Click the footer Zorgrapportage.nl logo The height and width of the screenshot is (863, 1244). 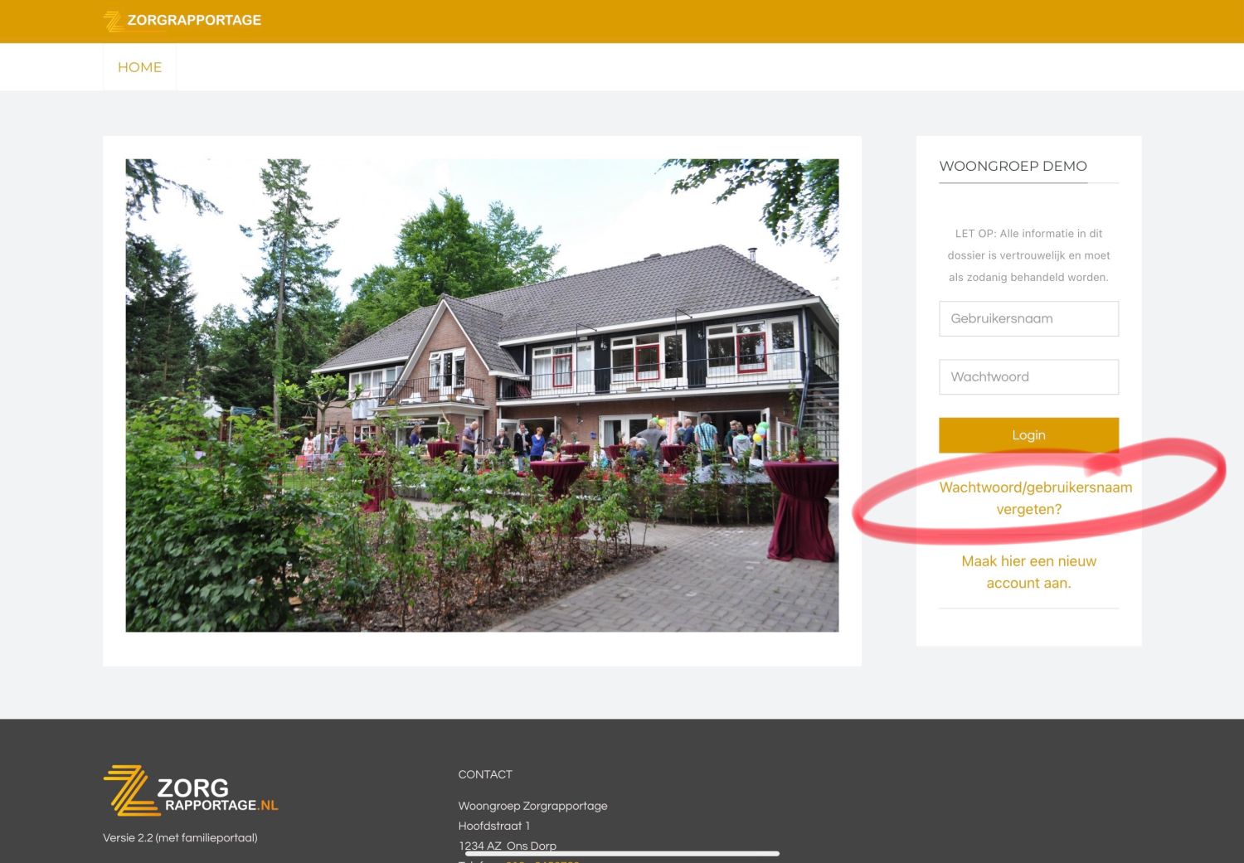pyautogui.click(x=191, y=791)
